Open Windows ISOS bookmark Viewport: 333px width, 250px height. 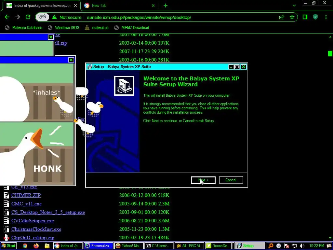pyautogui.click(x=63, y=28)
